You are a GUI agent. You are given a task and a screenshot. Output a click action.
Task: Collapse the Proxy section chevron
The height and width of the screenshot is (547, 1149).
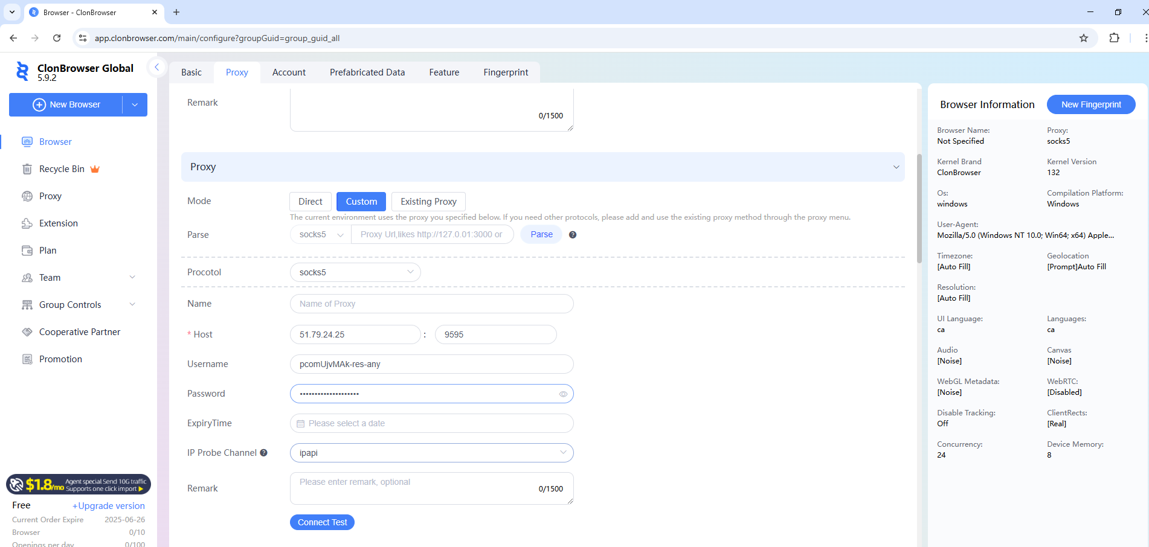click(x=896, y=167)
